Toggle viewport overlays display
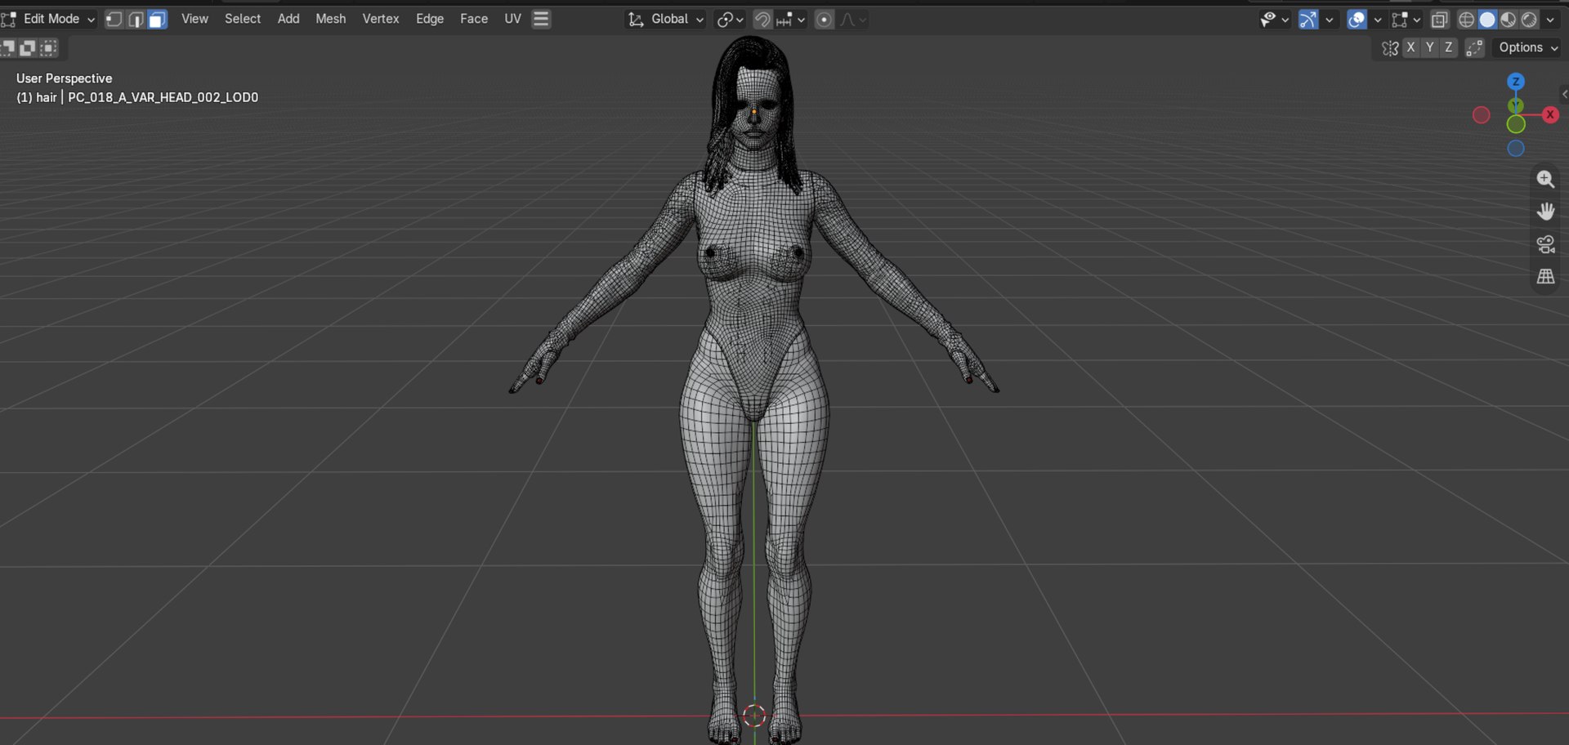Viewport: 1569px width, 745px height. tap(1357, 20)
